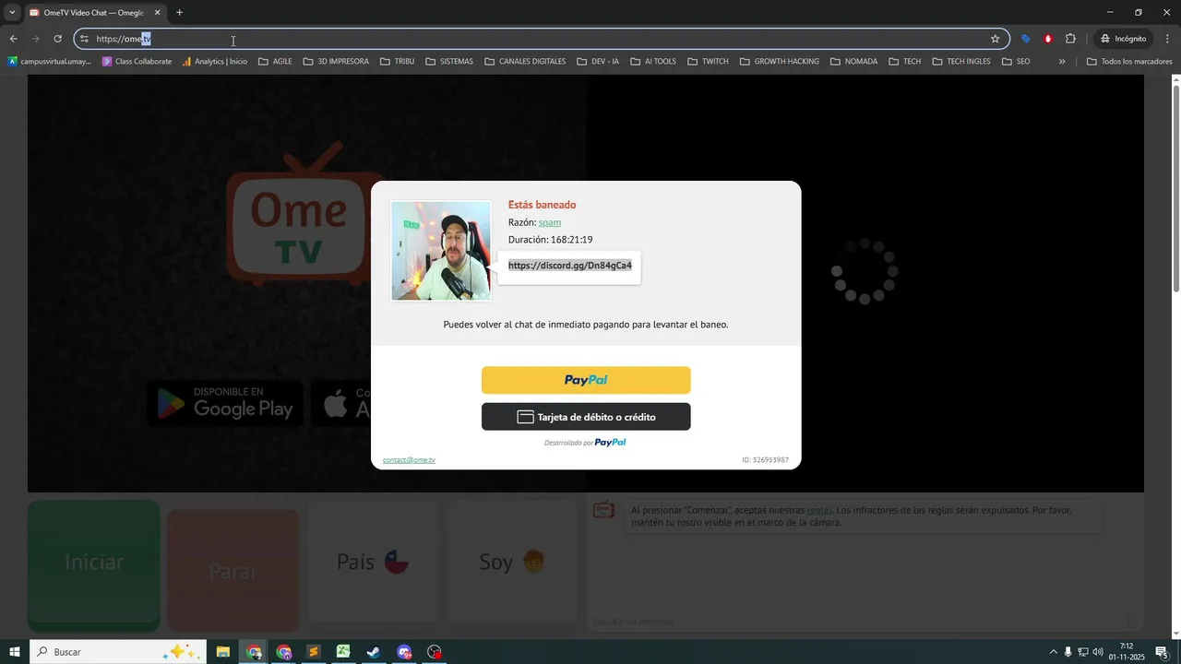1181x664 pixels.
Task: Click the discord.gg link text
Action: coord(570,266)
